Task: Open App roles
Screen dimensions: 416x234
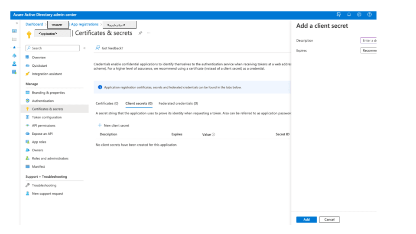Action: click(39, 142)
